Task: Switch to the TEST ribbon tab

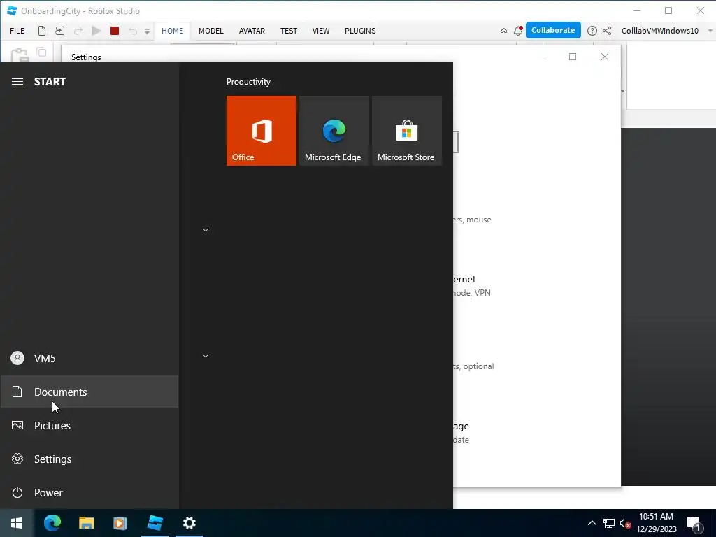Action: 289,31
